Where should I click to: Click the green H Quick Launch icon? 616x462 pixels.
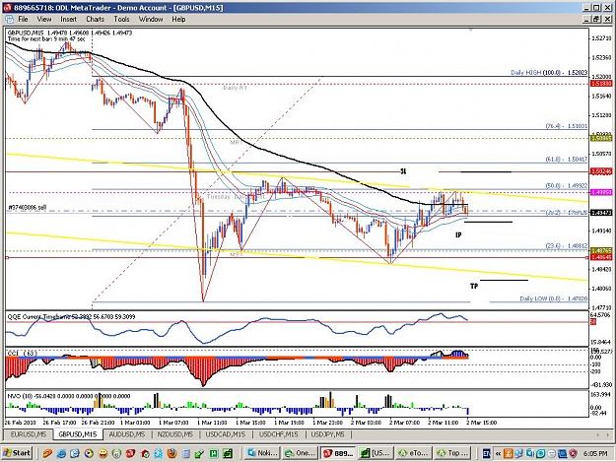pos(213,453)
